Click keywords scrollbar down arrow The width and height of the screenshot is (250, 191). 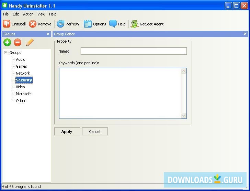tap(183, 115)
